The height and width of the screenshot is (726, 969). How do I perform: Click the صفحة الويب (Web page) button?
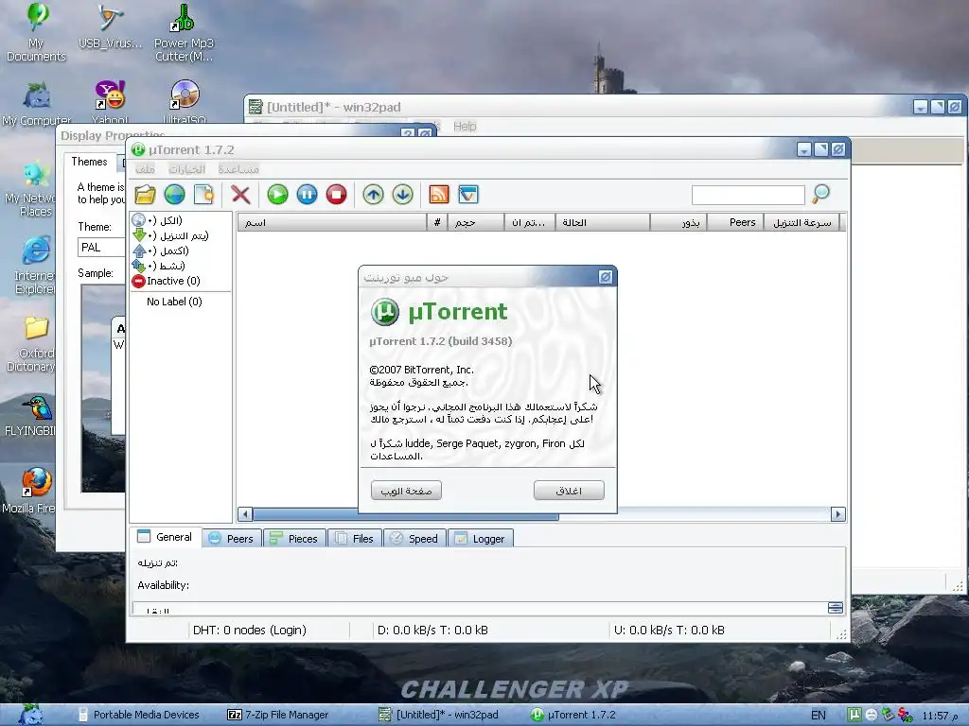coord(406,491)
